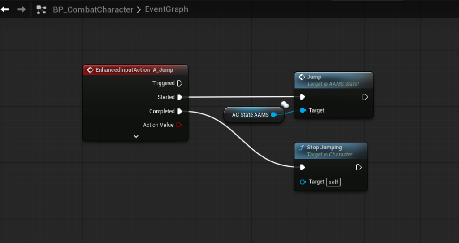
Task: Click the Jump node output execution pin
Action: point(365,97)
